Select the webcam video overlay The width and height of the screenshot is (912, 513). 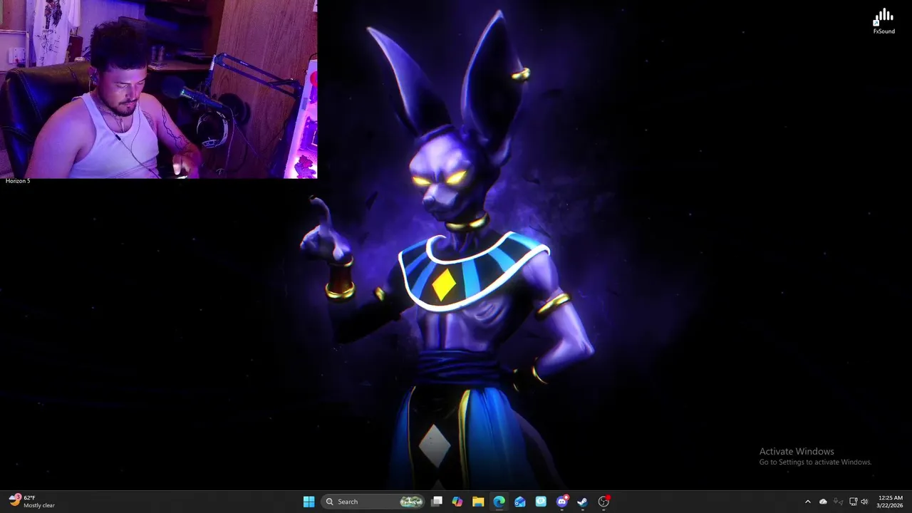point(158,89)
